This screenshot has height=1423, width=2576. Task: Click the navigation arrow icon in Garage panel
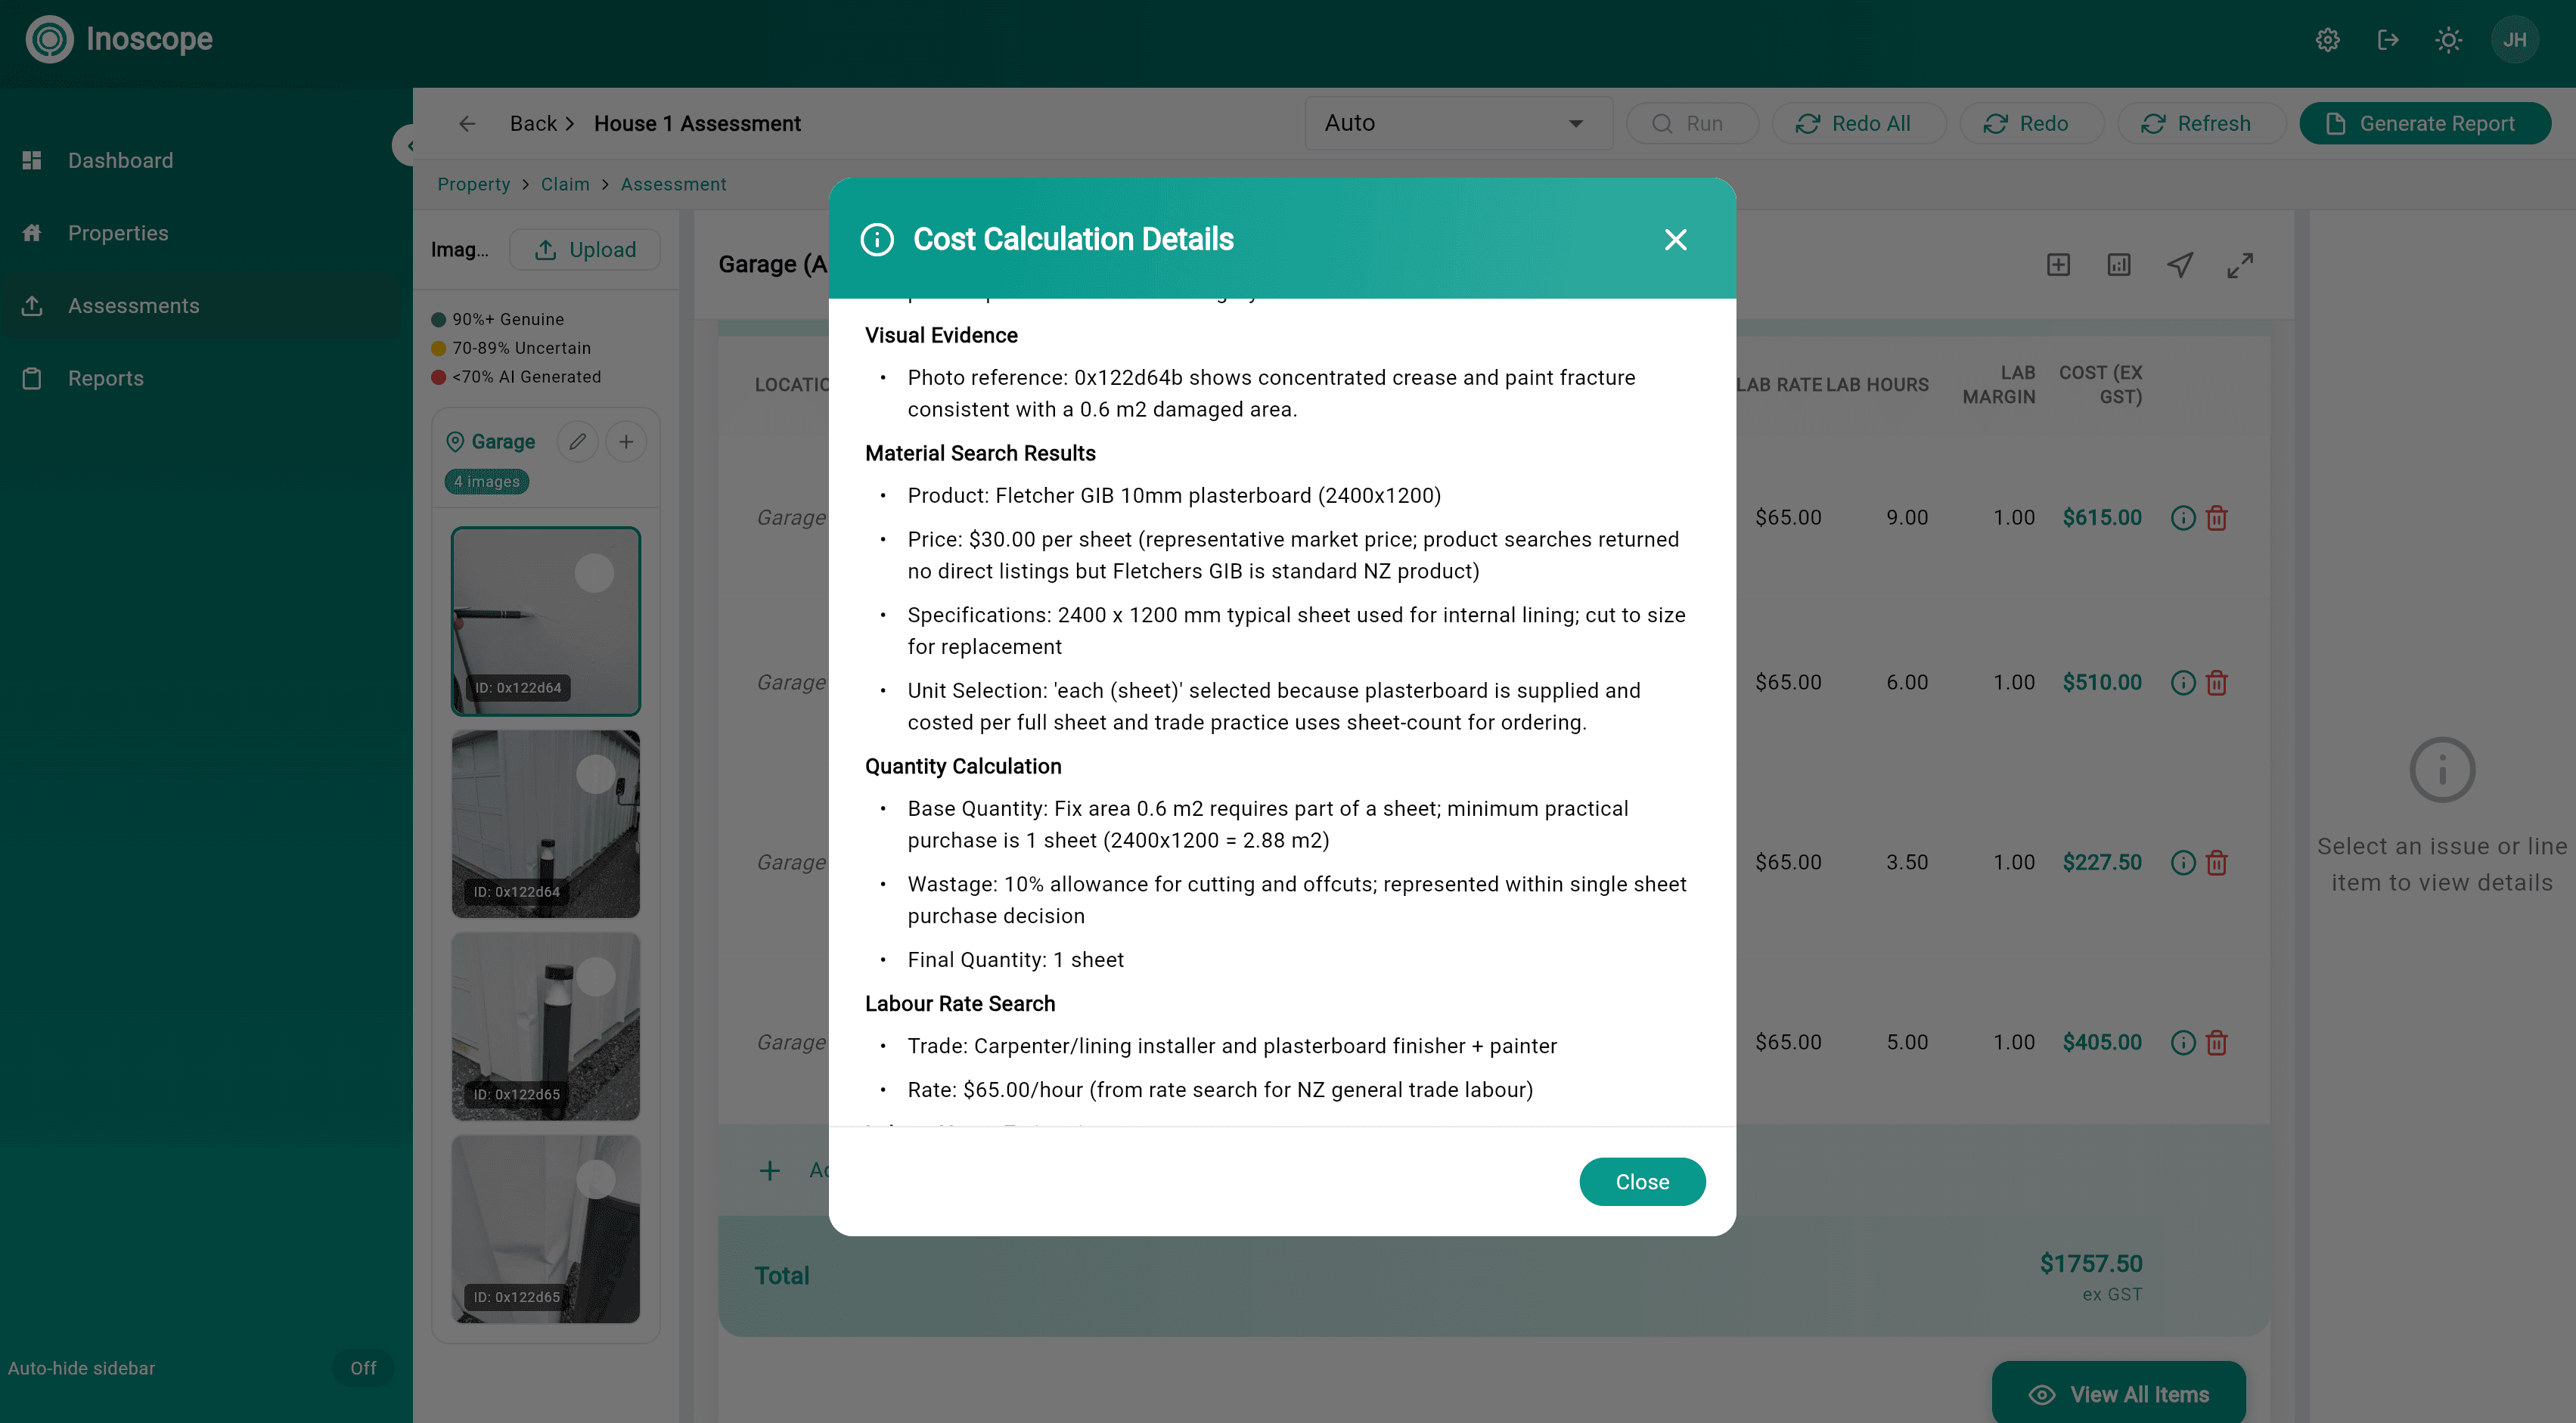pyautogui.click(x=2180, y=265)
